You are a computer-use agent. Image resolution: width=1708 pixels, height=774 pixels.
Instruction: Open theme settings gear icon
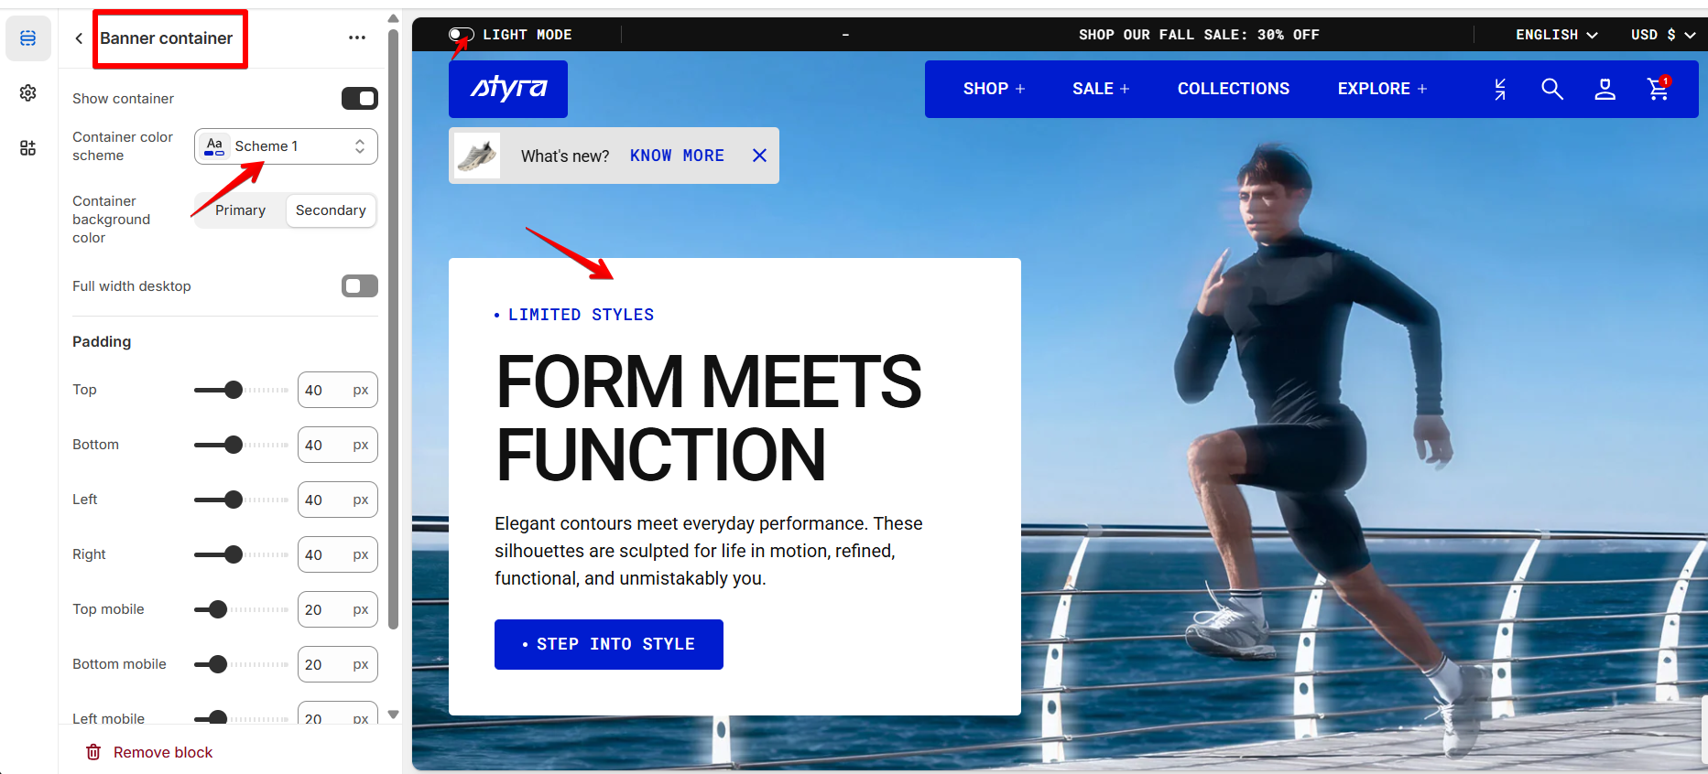pos(27,93)
